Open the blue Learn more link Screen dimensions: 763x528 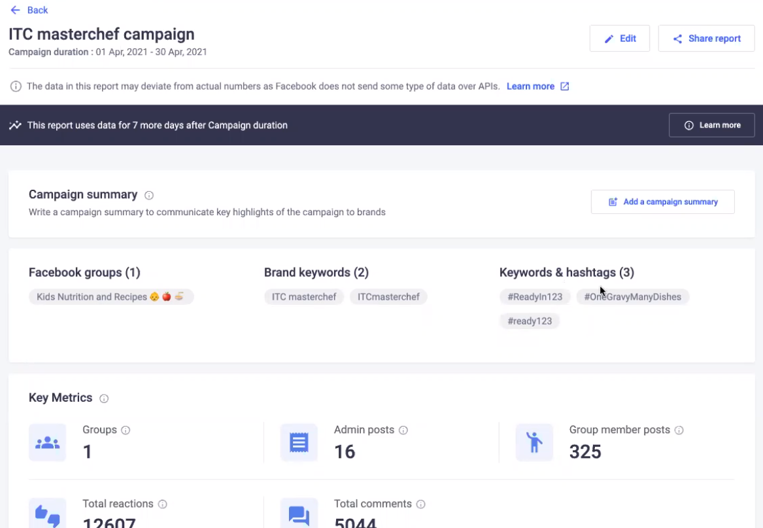point(530,86)
